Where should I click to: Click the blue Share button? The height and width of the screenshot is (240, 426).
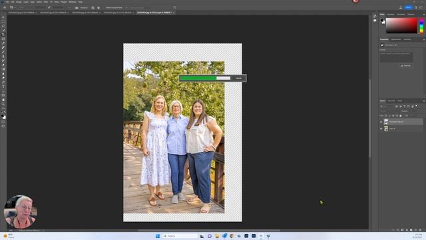click(408, 7)
